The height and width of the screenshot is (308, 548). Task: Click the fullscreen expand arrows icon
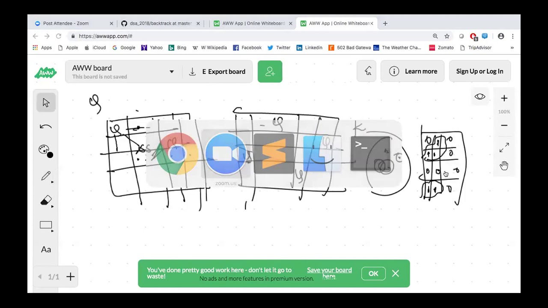(x=504, y=148)
